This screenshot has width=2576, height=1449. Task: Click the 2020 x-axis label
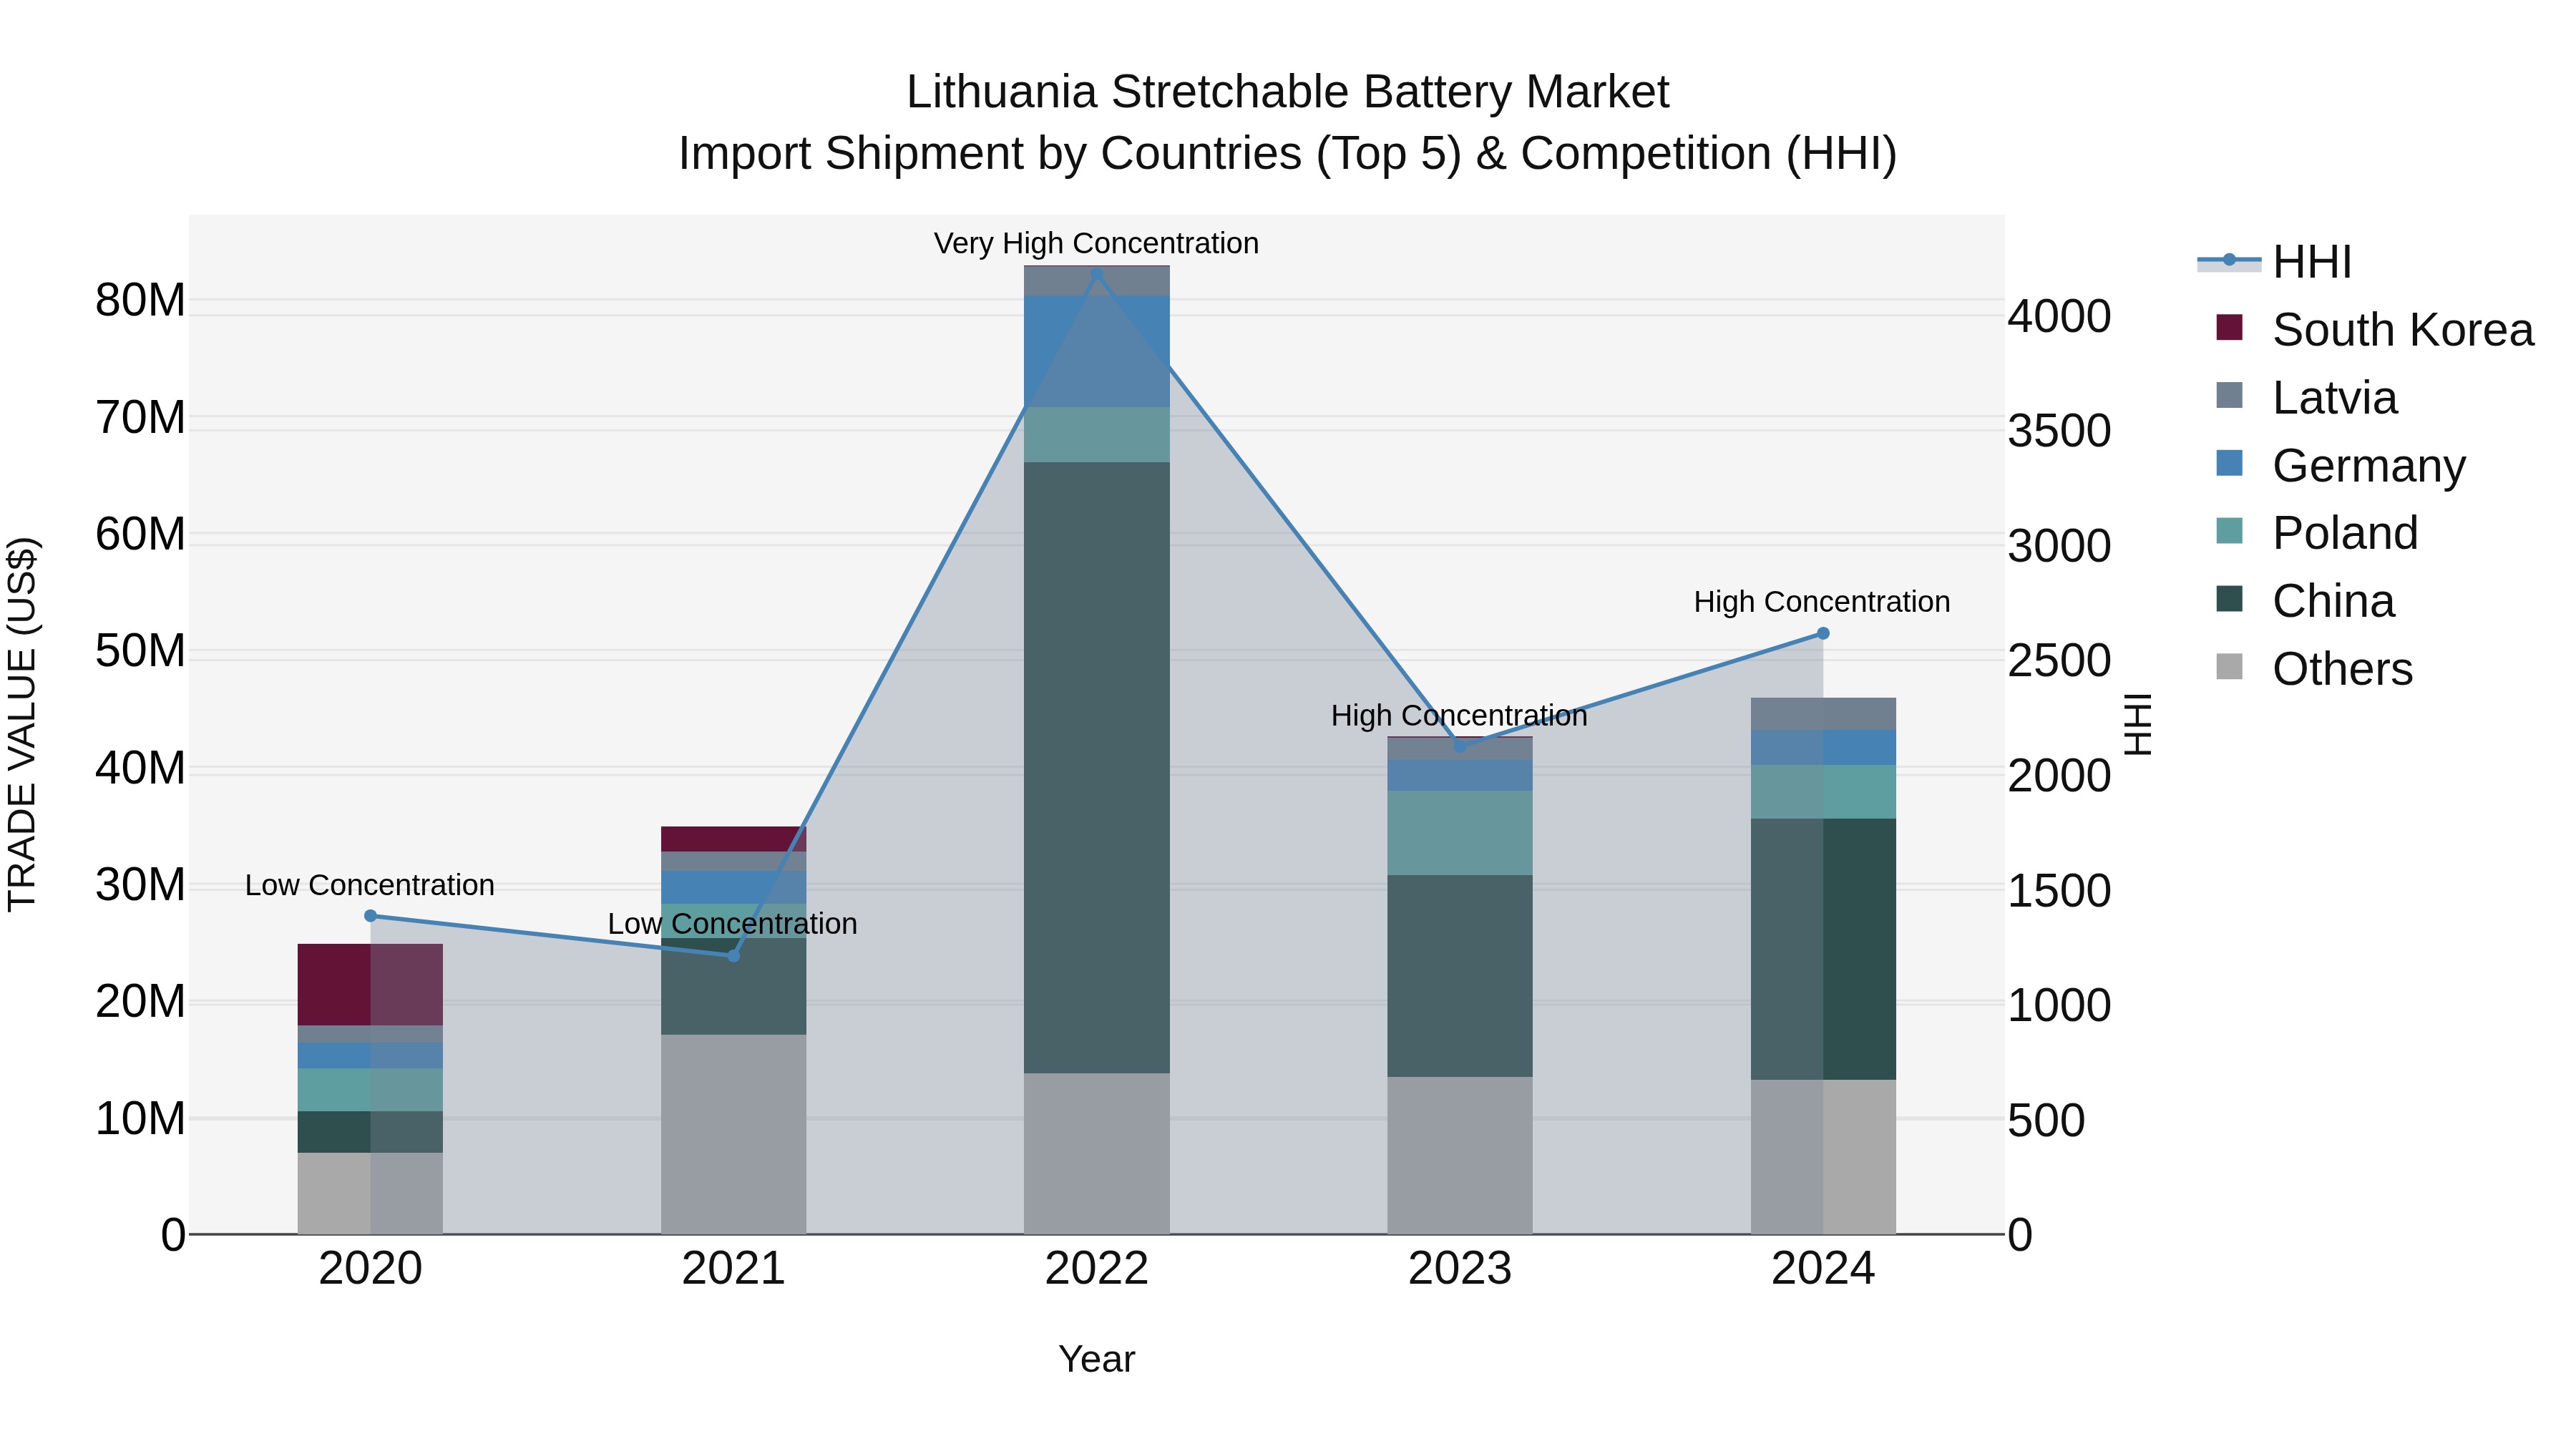[370, 1269]
